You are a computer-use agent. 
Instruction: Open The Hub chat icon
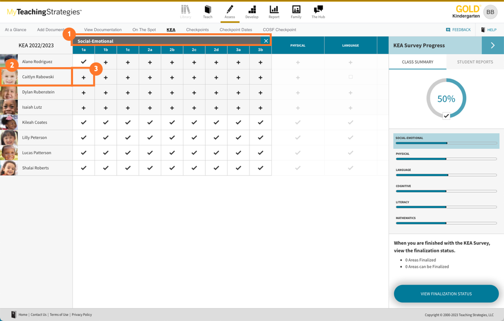(318, 10)
